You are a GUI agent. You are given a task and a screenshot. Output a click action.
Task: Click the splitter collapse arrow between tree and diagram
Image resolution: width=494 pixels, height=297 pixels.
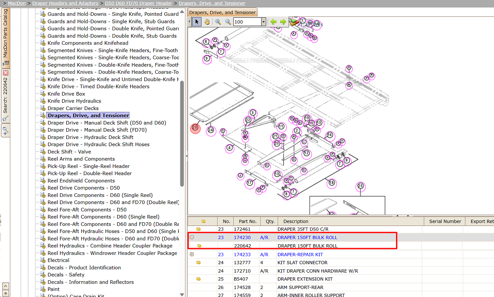(x=186, y=156)
